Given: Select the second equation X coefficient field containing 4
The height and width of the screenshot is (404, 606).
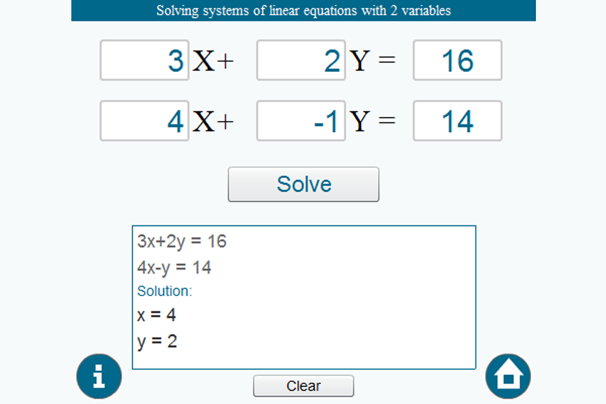Looking at the screenshot, I should 145,121.
